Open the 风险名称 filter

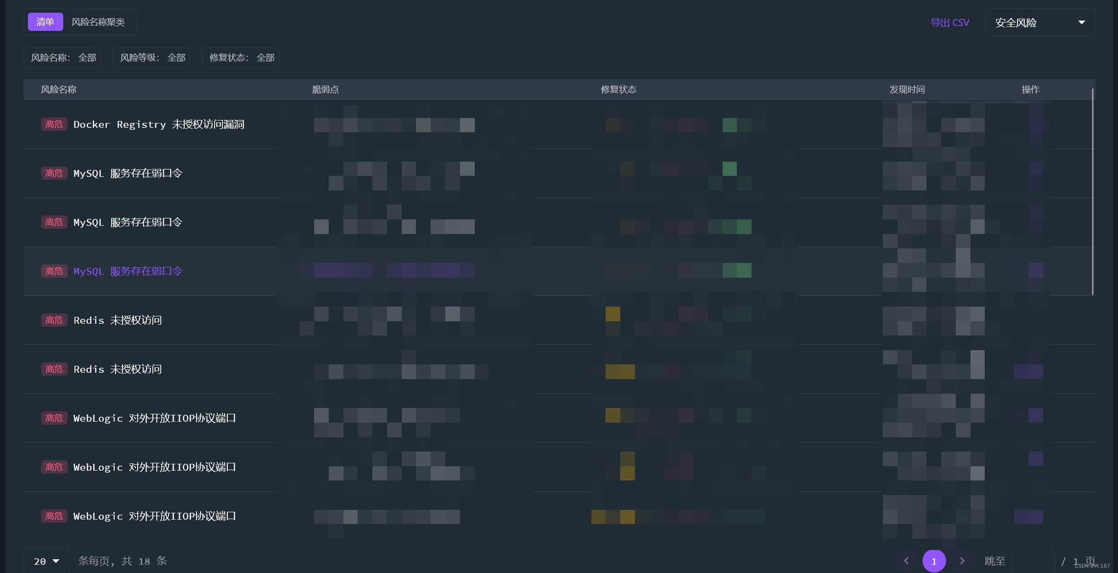click(x=63, y=58)
